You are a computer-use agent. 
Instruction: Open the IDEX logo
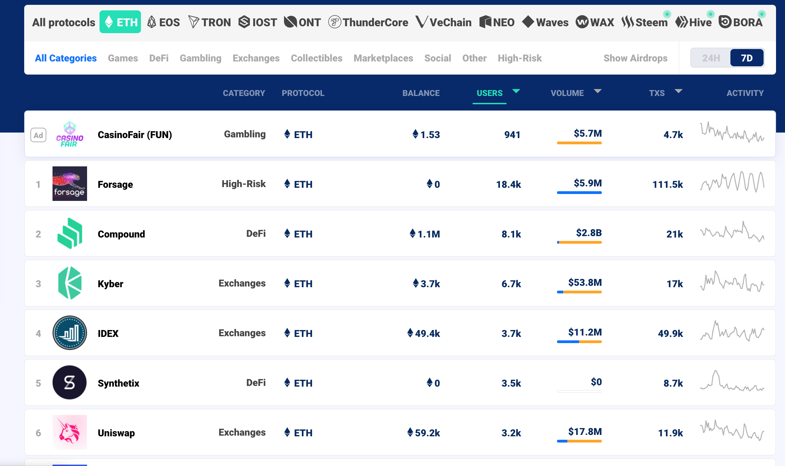click(69, 333)
